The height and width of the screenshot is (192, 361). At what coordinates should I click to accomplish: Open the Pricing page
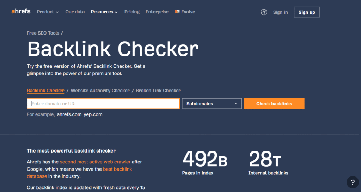[132, 12]
